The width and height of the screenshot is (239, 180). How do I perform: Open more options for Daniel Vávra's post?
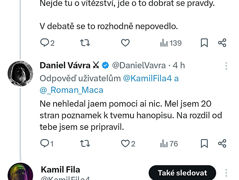point(226,66)
